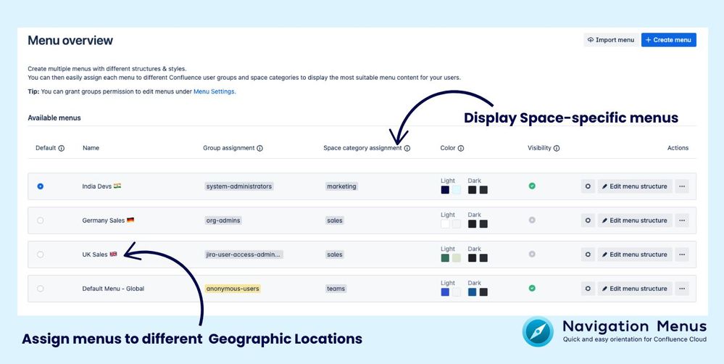The height and width of the screenshot is (364, 724).
Task: Click the system-administrators group tag
Action: tap(239, 186)
